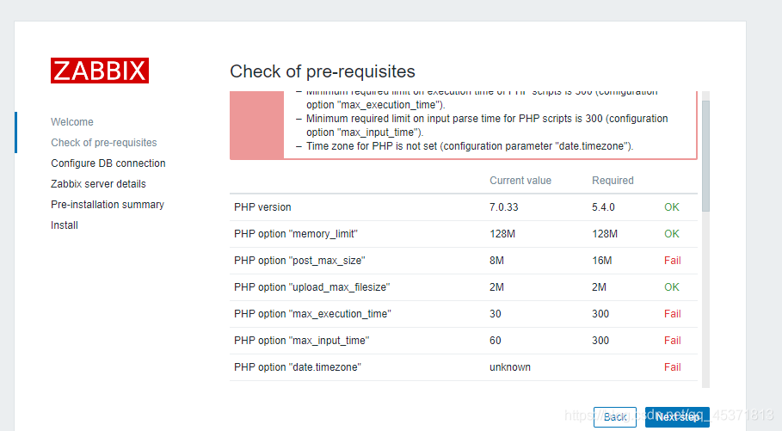Click OK status for memory_limit

click(x=671, y=234)
